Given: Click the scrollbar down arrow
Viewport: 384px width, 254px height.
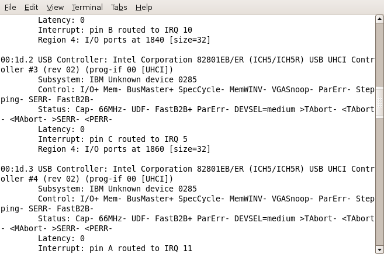Looking at the screenshot, I should coord(379,249).
